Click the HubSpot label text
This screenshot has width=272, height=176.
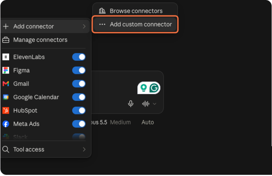(25, 110)
